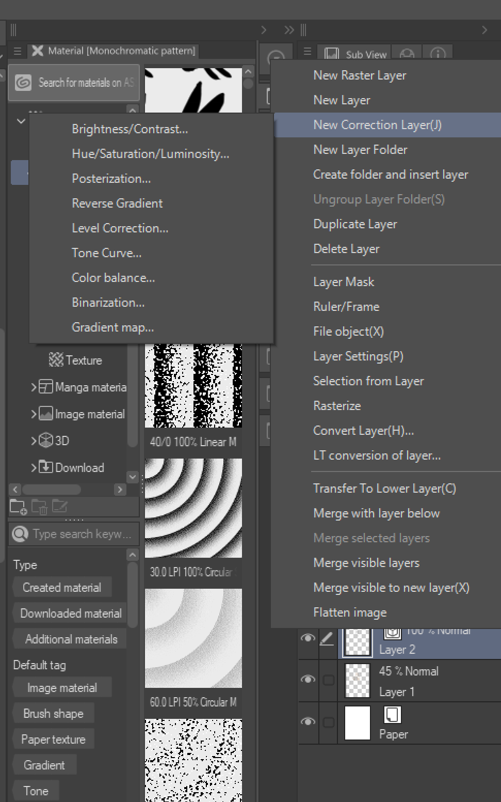This screenshot has width=501, height=802.
Task: Click the Downloaded material type tag
Action: coord(71,614)
